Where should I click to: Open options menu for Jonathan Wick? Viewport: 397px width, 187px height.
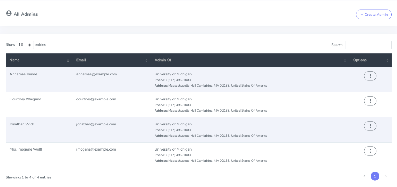point(370,126)
